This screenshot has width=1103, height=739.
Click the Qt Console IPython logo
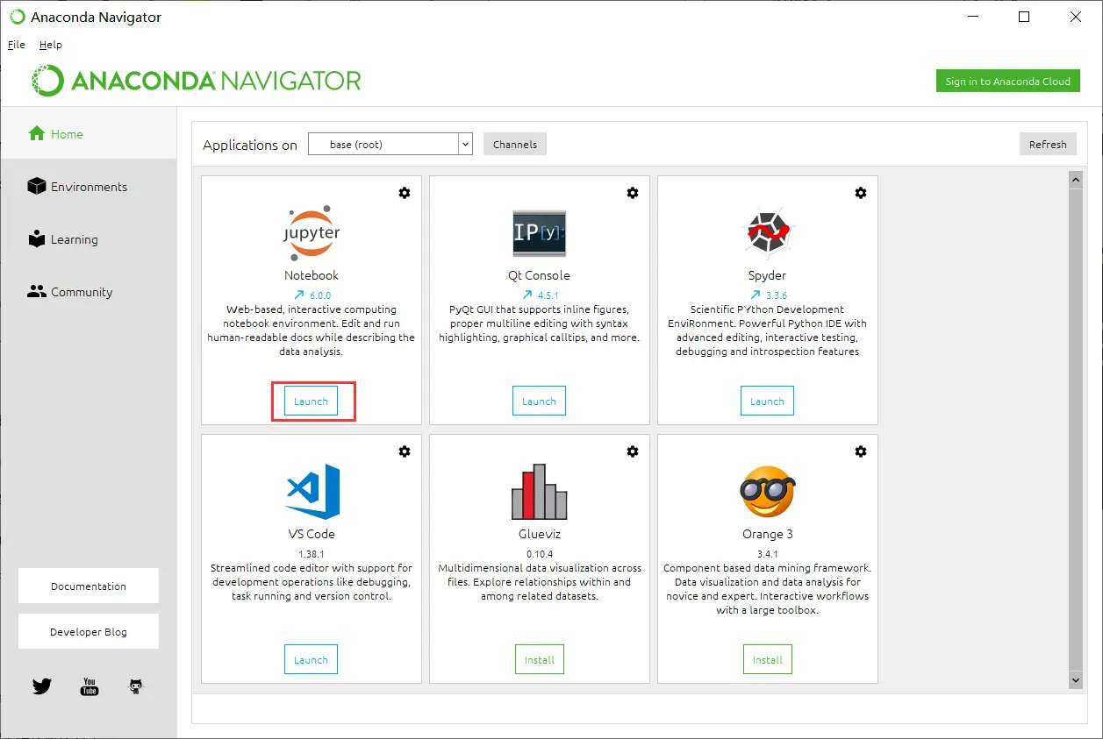(539, 233)
